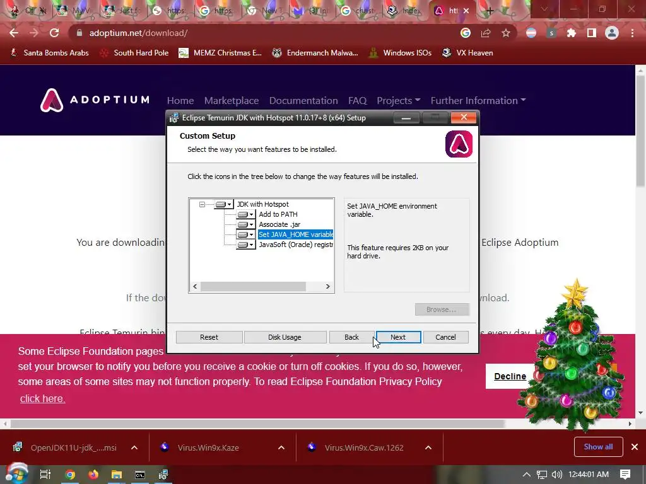Select 'Associate .jar' feature row

click(x=279, y=224)
